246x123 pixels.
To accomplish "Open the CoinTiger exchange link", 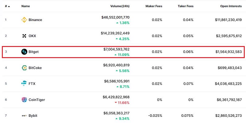I will click(x=37, y=100).
